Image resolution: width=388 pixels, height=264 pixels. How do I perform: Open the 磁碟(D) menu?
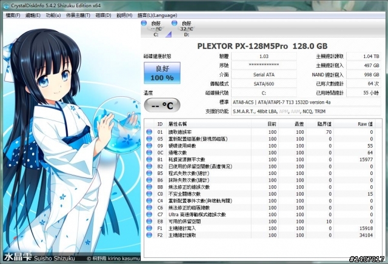[104, 15]
